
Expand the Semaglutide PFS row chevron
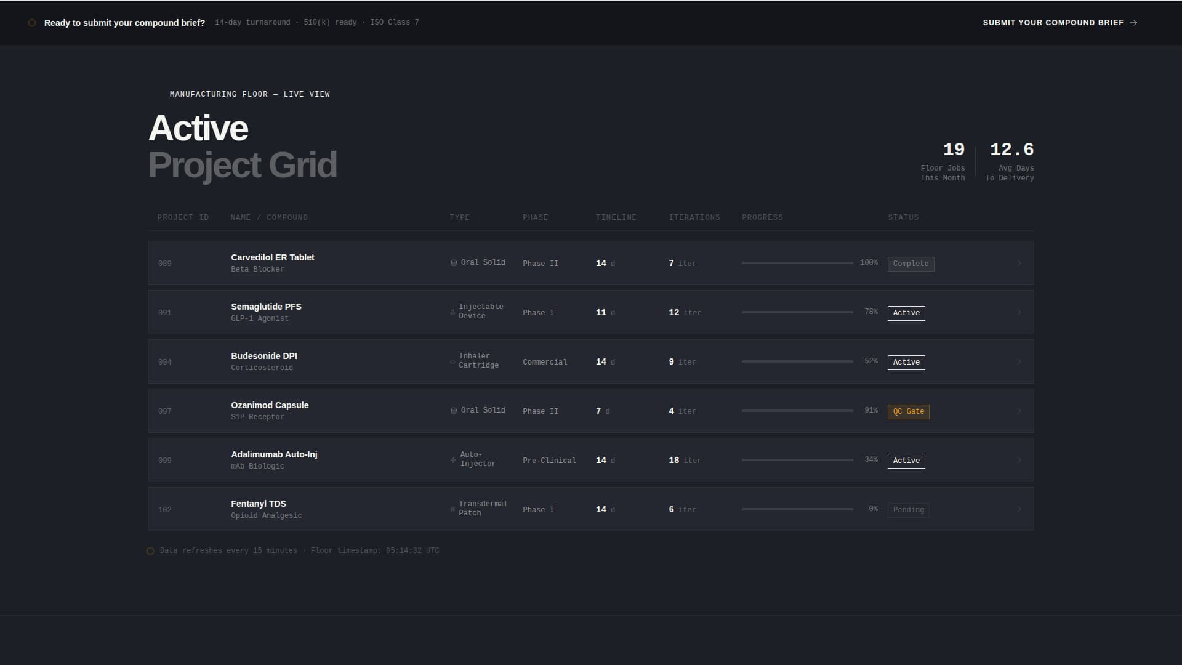(1019, 313)
